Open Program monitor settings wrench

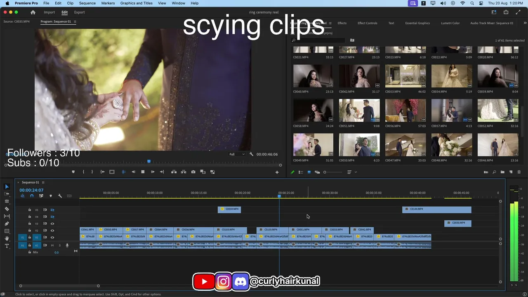[x=252, y=154]
